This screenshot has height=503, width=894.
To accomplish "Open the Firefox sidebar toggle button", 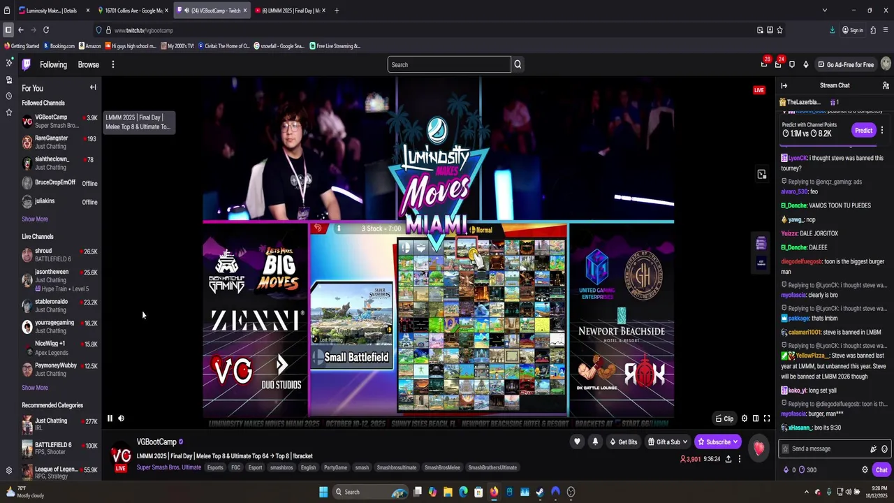I will tap(8, 30).
